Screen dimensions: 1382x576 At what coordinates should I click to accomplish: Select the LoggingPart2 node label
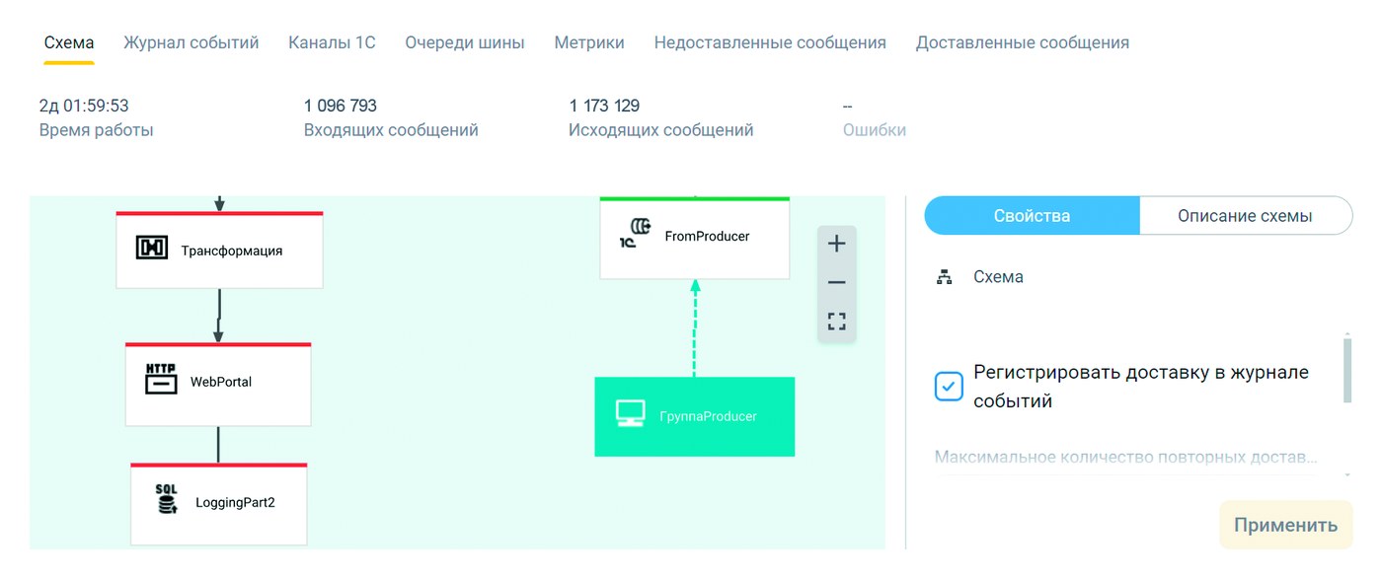coord(235,502)
